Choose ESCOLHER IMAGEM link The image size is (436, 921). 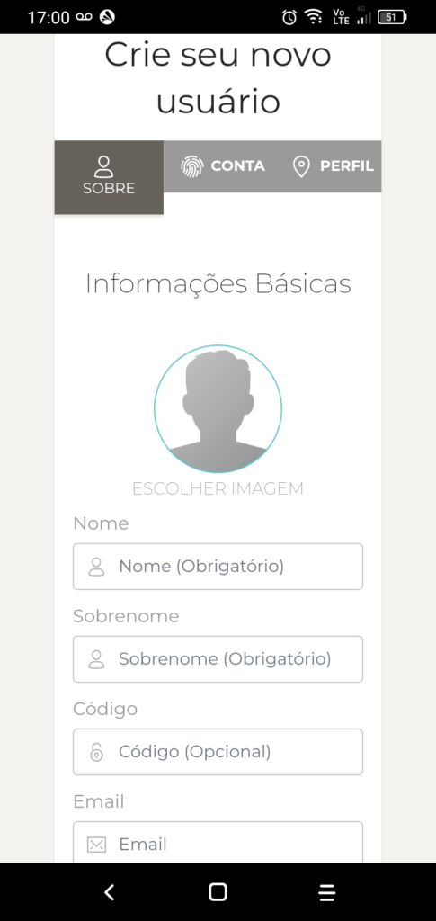(218, 488)
